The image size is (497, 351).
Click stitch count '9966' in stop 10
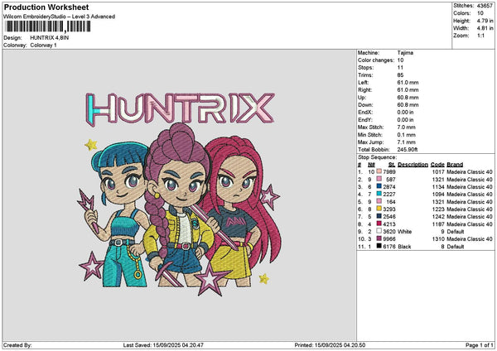click(389, 239)
